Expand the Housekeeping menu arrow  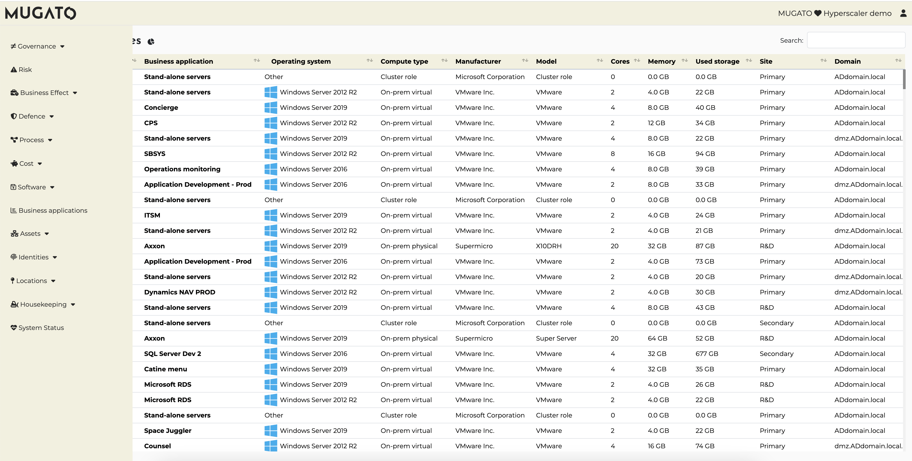click(x=73, y=305)
